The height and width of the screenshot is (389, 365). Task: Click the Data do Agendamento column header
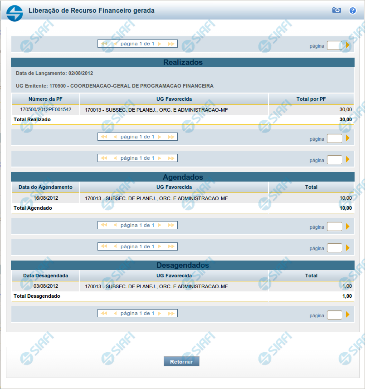(45, 187)
